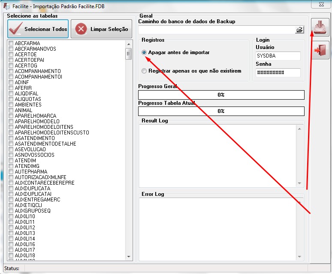The image size is (332, 274).
Task: Check the APARELHOMODELO table checkbox
Action: [x=11, y=121]
